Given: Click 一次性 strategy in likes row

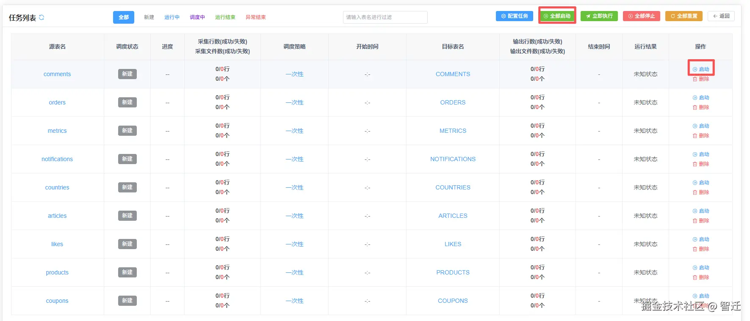Looking at the screenshot, I should pyautogui.click(x=294, y=244).
